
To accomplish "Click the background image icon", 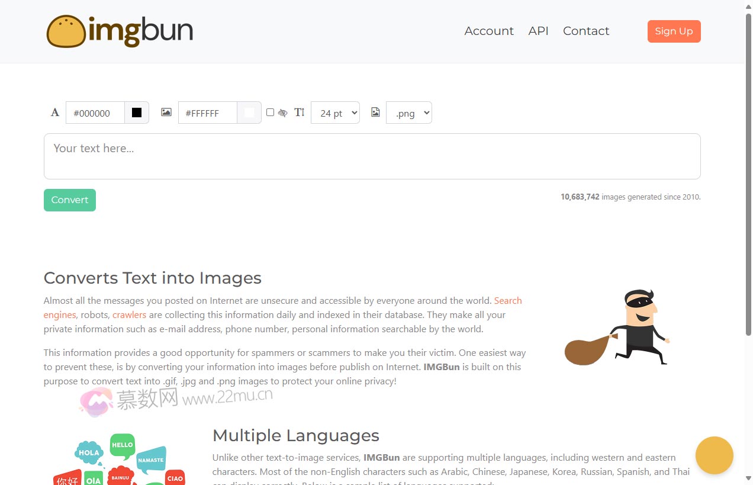I will [166, 113].
